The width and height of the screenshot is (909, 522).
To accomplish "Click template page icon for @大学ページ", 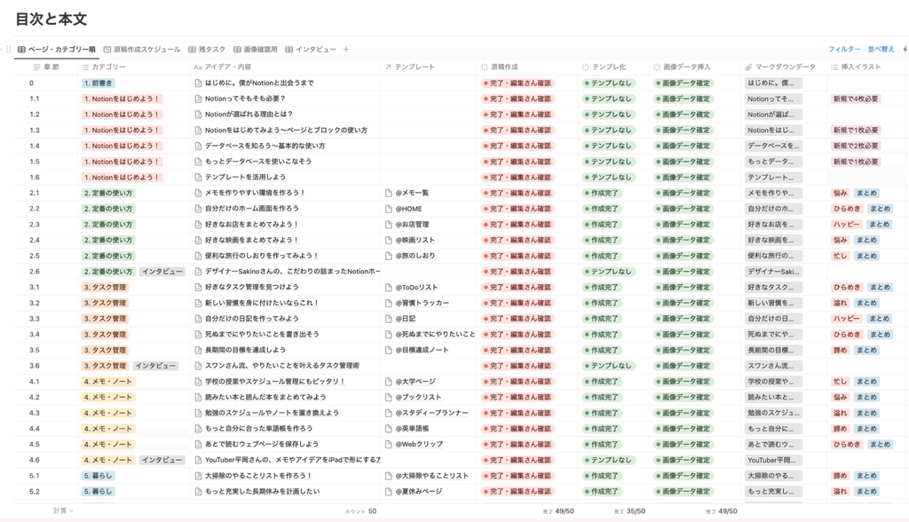I will 389,382.
